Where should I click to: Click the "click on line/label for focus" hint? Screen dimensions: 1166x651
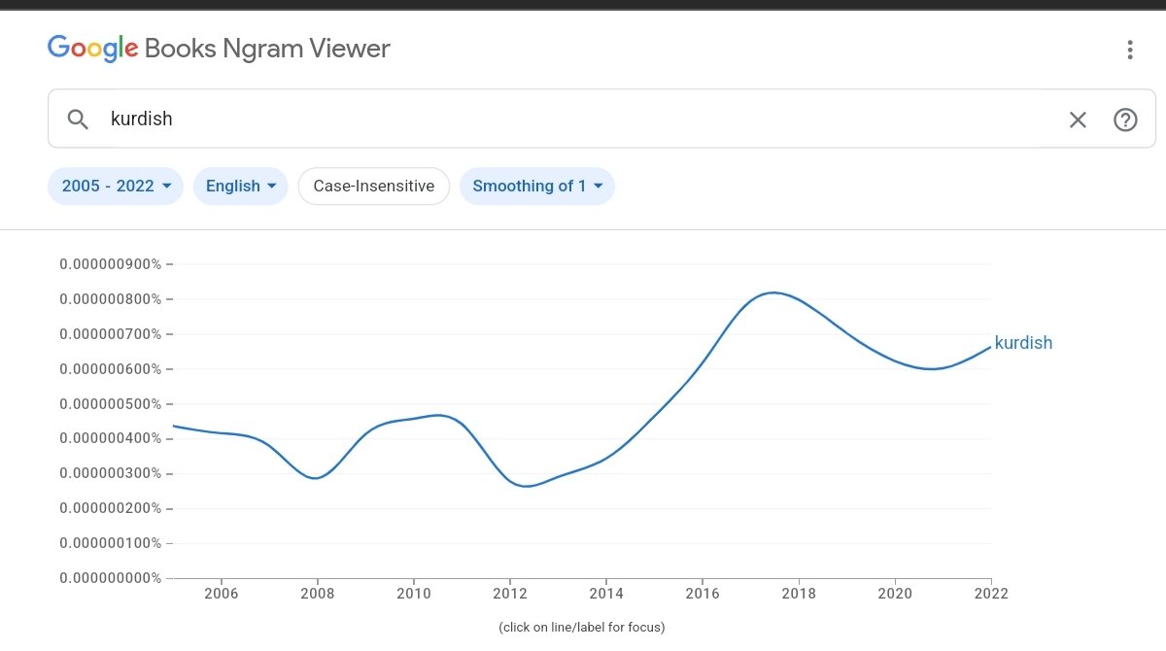click(x=582, y=628)
